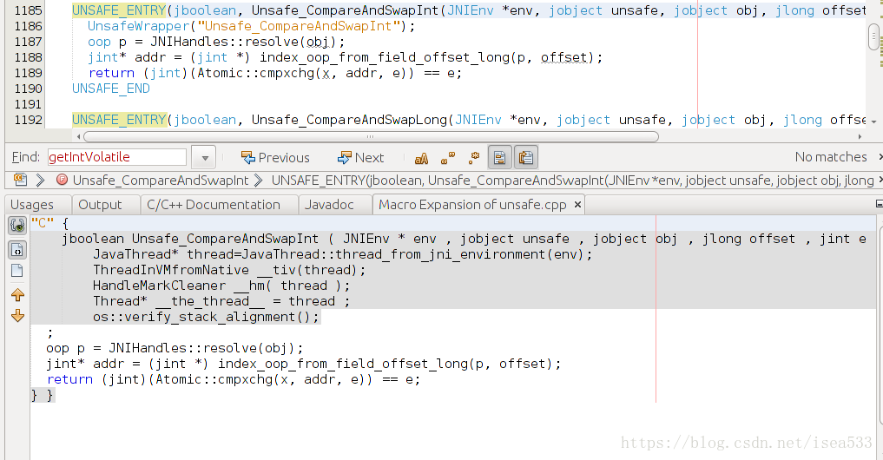The width and height of the screenshot is (883, 460).
Task: Toggle Match Case in the find bar
Action: 421,158
